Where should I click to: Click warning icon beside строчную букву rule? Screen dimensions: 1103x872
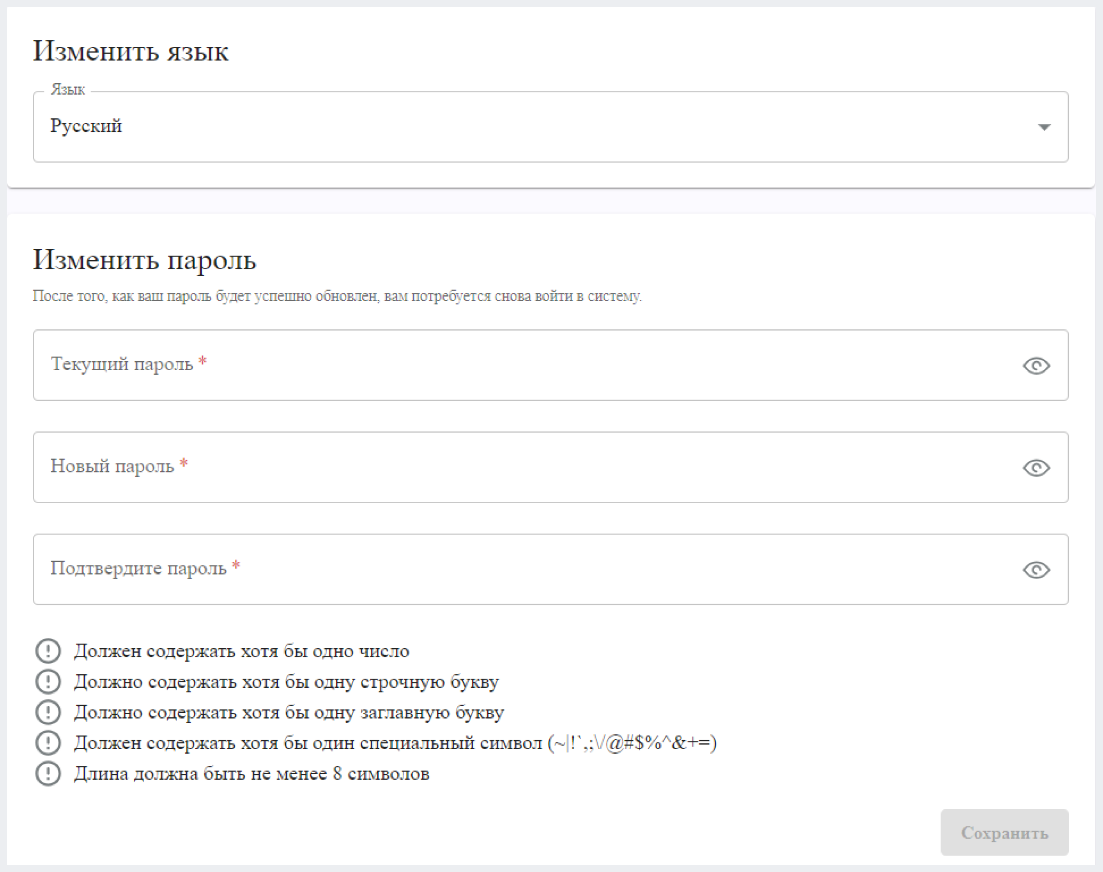tap(48, 681)
